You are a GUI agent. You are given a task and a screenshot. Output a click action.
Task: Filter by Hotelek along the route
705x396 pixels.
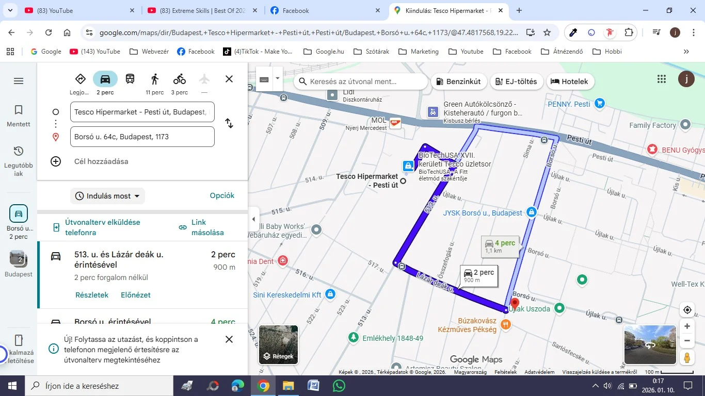click(x=570, y=81)
